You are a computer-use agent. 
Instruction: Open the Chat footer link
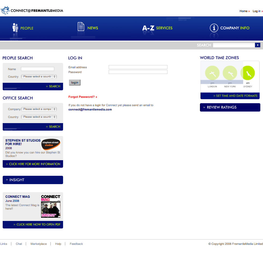click(x=19, y=244)
